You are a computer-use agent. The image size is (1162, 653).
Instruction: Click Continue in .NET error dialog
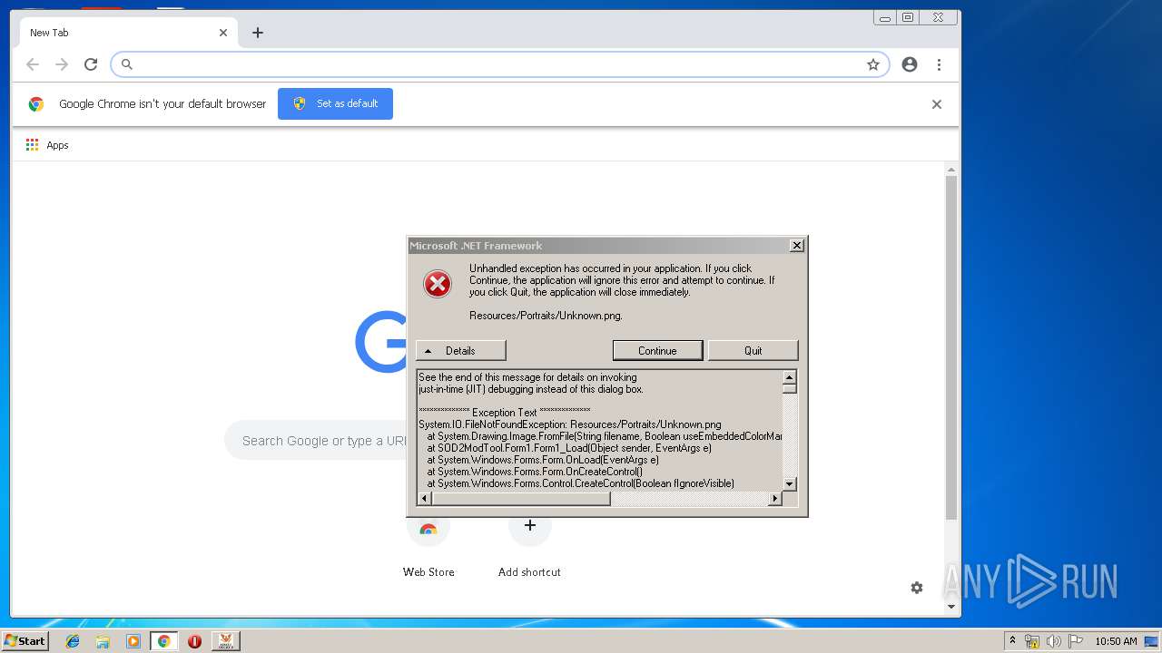[x=657, y=351]
